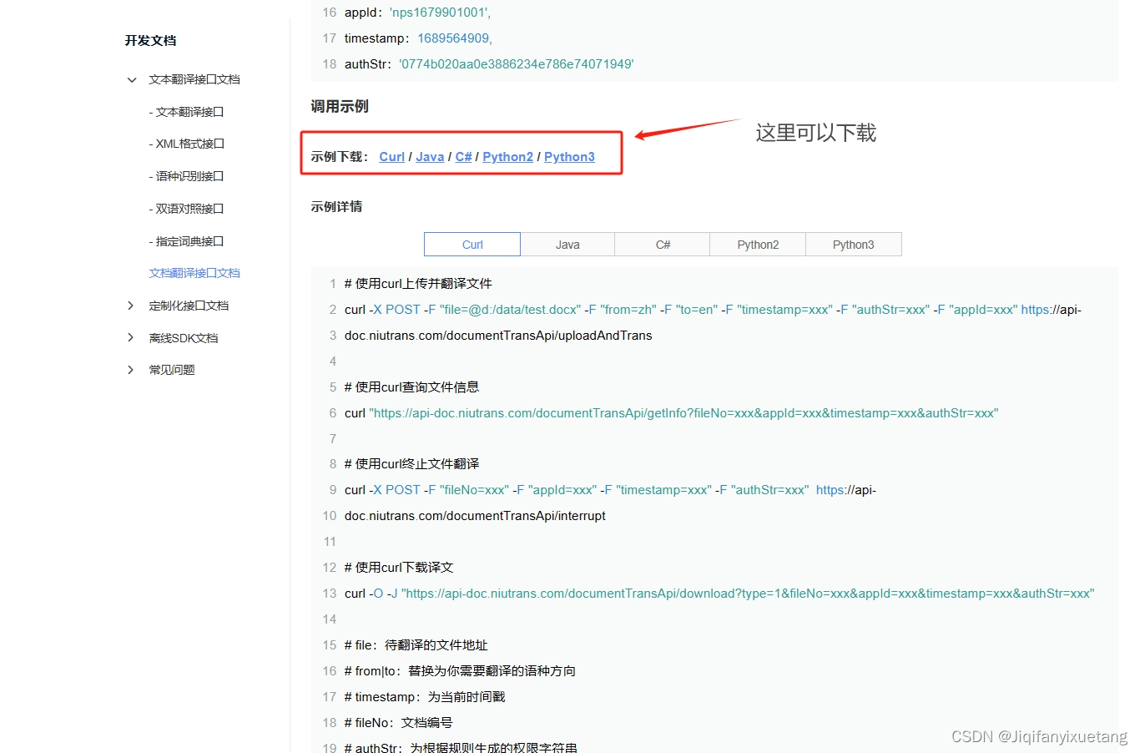The width and height of the screenshot is (1140, 753).
Task: Switch to the Python2 example tab
Action: [x=758, y=245]
